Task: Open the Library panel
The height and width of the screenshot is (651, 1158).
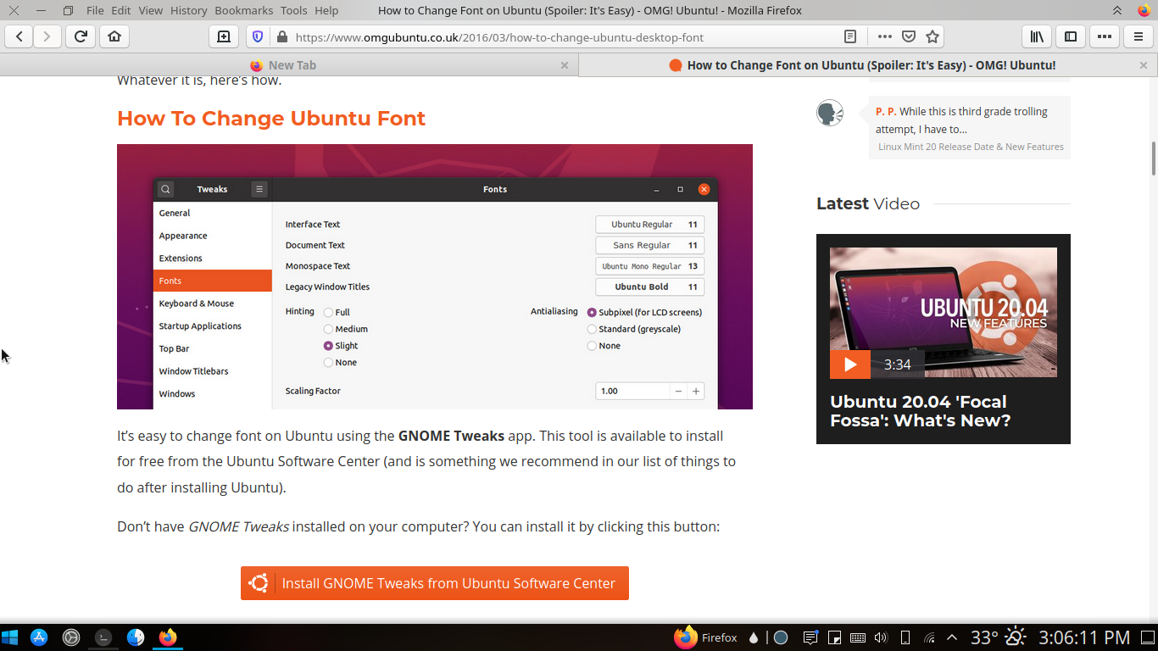Action: (x=1037, y=36)
